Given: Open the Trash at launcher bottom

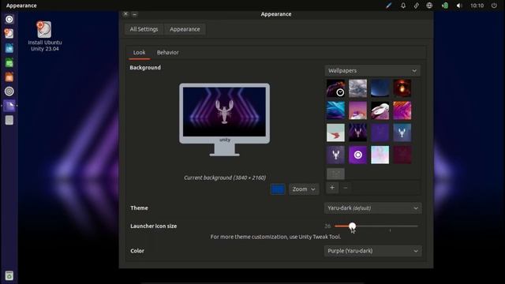Looking at the screenshot, I should 9,275.
